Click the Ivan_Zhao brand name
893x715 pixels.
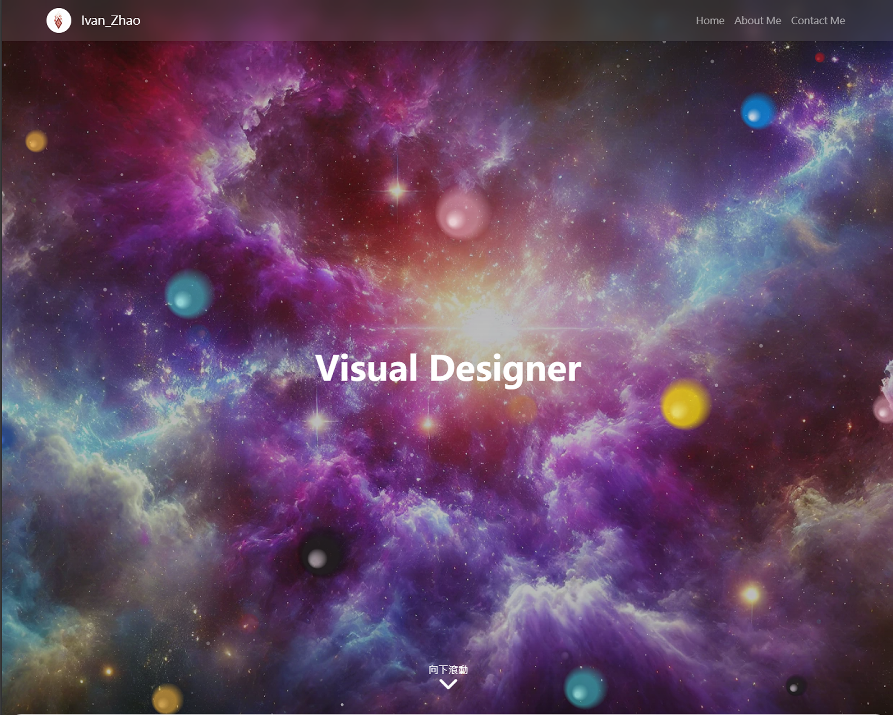[x=111, y=20]
